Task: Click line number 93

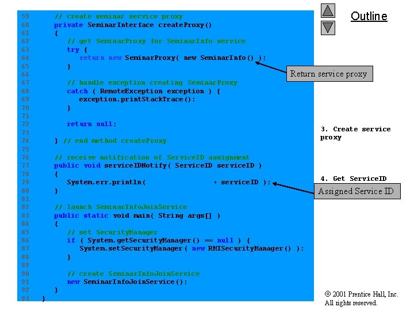Action: coord(25,298)
